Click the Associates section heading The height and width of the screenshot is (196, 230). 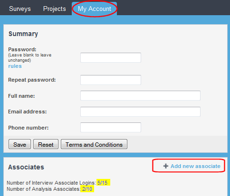[26, 167]
